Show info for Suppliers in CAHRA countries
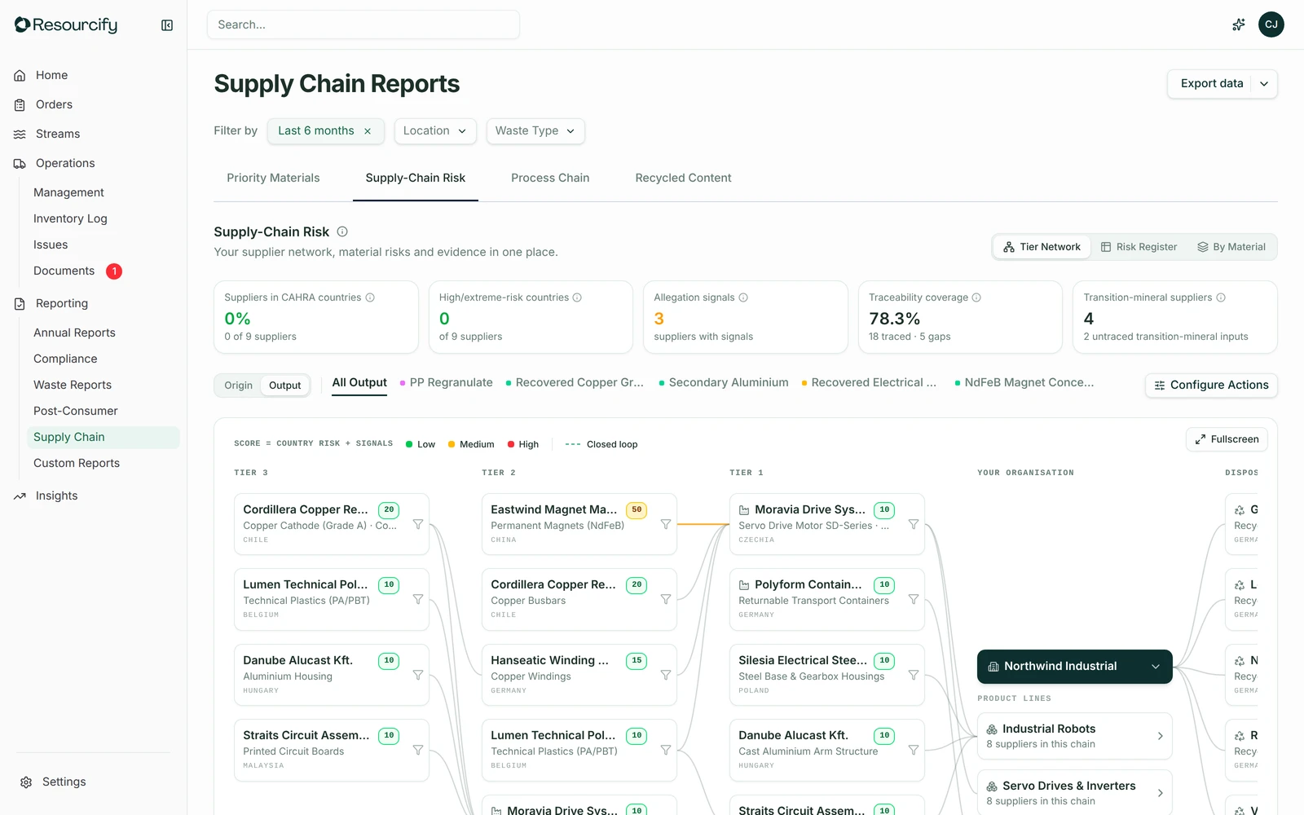 pyautogui.click(x=370, y=297)
